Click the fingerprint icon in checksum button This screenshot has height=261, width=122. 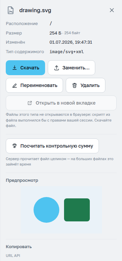[15, 146]
